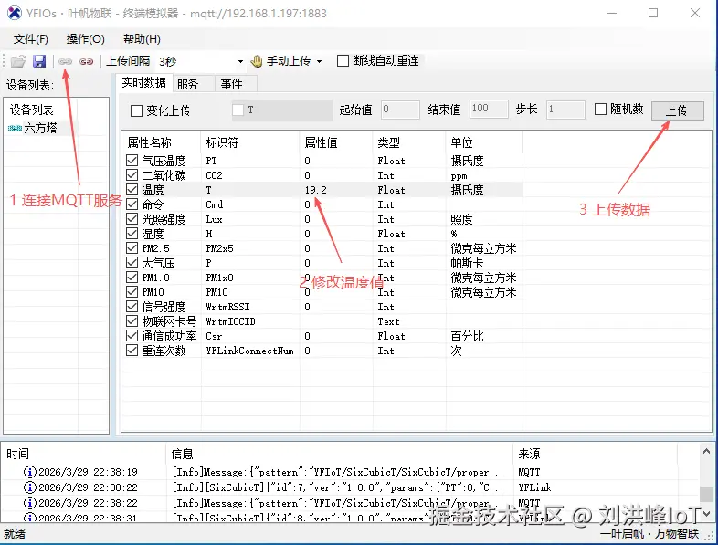Expand the 手动上传 dropdown arrow
The width and height of the screenshot is (718, 545).
tap(319, 61)
